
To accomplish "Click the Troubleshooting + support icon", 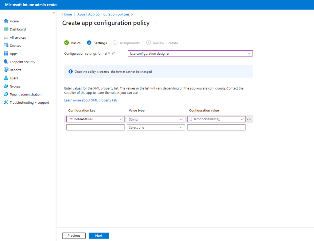I will pyautogui.click(x=6, y=103).
